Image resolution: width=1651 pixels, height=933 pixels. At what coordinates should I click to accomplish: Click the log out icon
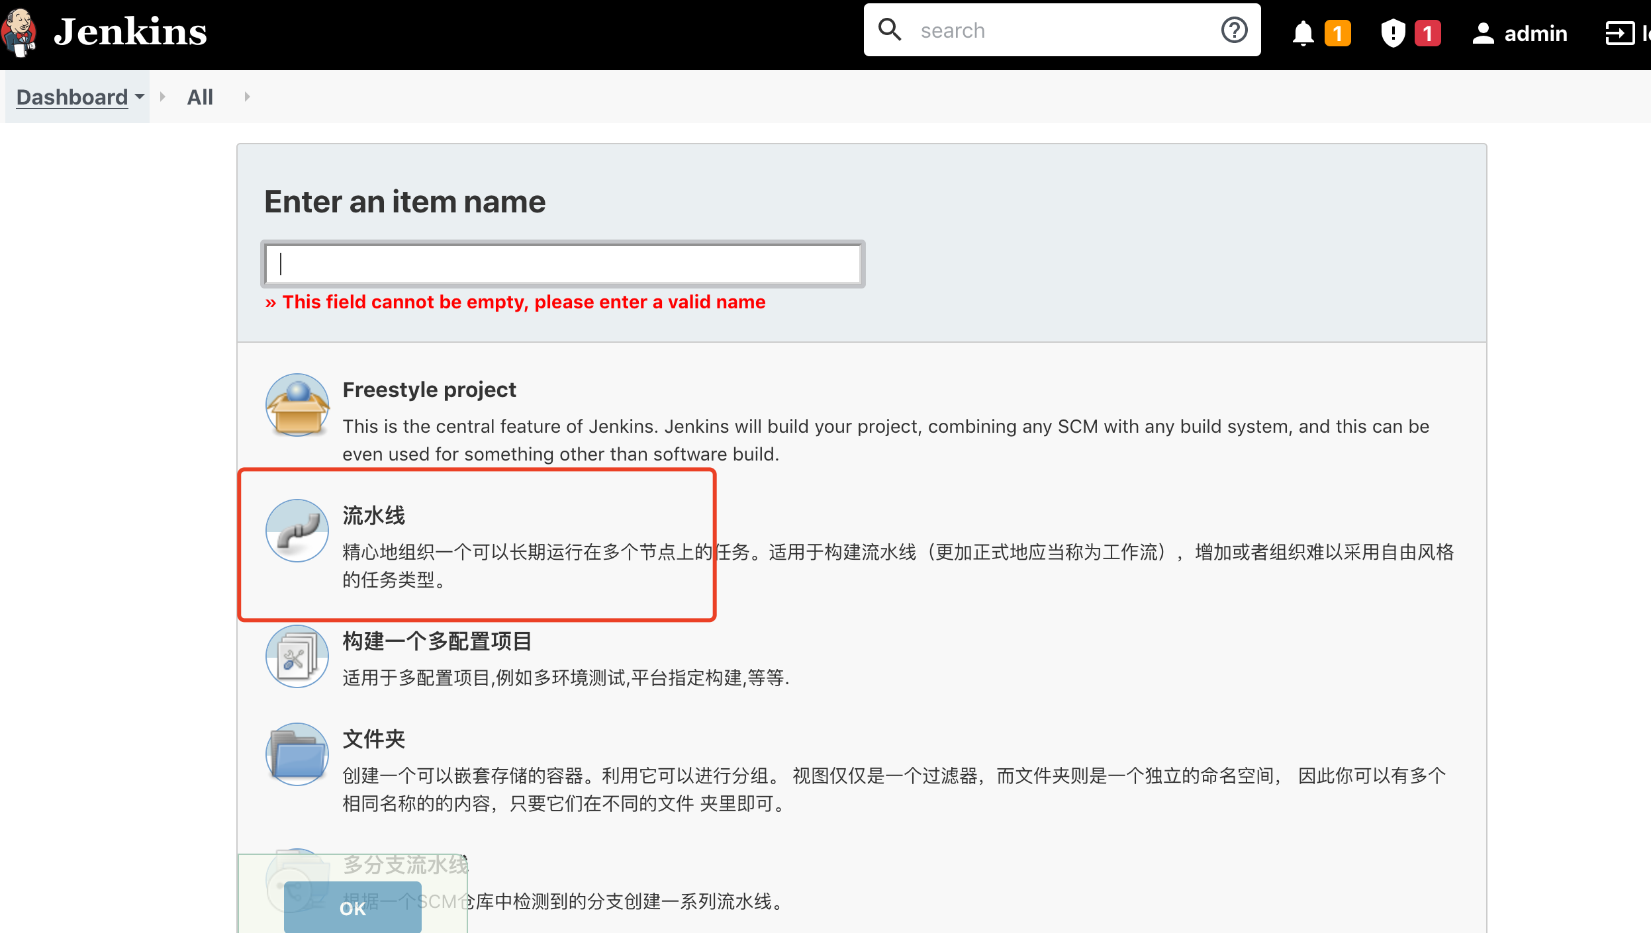click(x=1619, y=33)
